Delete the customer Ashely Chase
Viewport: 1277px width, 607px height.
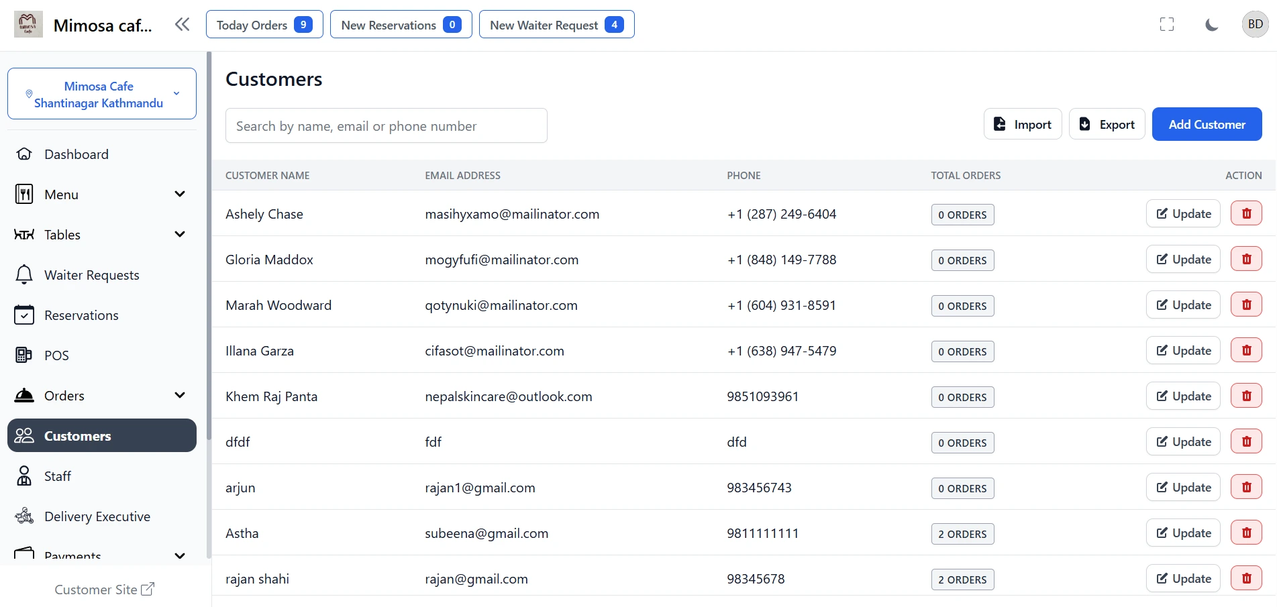[x=1246, y=213]
